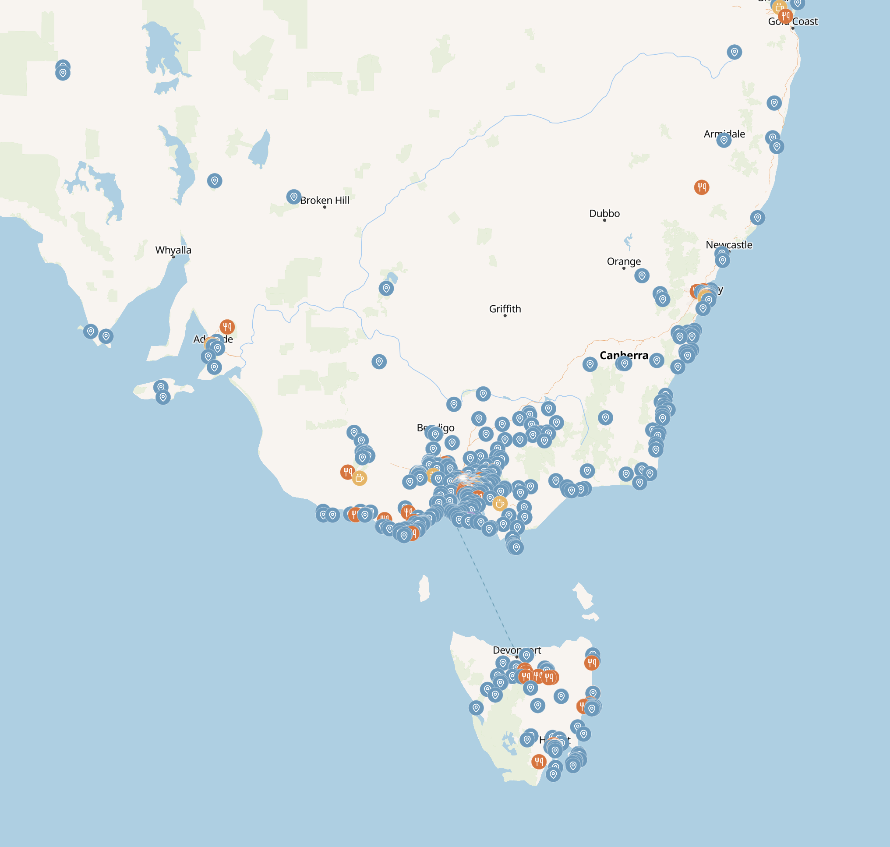The image size is (890, 847).
Task: Select the pin overlapping the Armidale label
Action: coord(724,140)
